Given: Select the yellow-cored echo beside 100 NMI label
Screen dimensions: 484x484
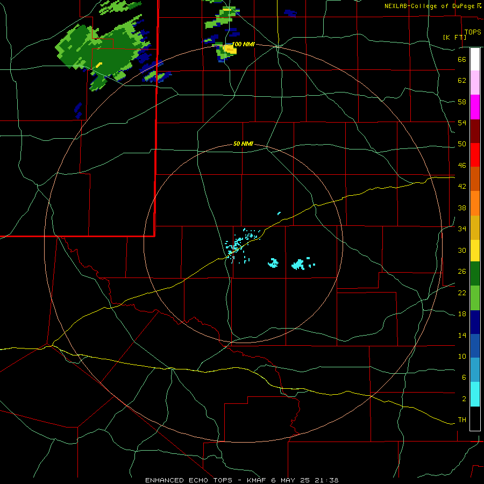Looking at the screenshot, I should [x=226, y=51].
